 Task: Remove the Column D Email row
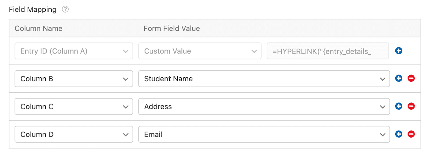412,134
